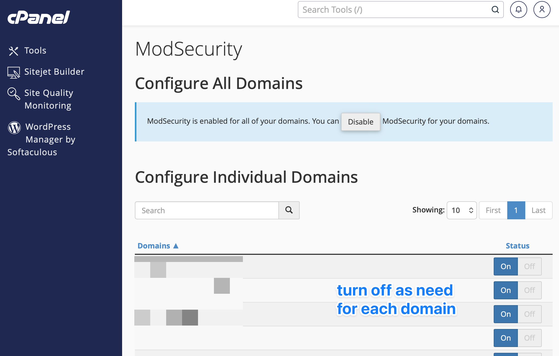The image size is (559, 356).
Task: Click the Configure All Domains heading
Action: (x=219, y=83)
